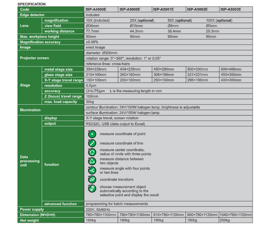Click the (3+L/75)μm accuracy value
This screenshot has width=276, height=225.
tap(95, 91)
